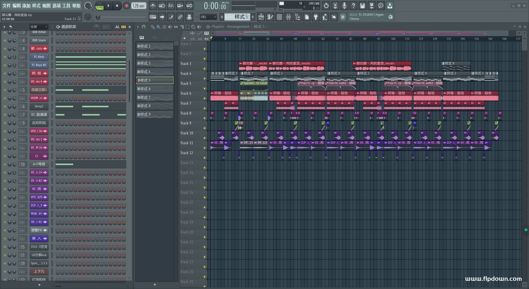The width and height of the screenshot is (529, 289).
Task: Open channel rack menu arrow
Action: tap(4, 27)
